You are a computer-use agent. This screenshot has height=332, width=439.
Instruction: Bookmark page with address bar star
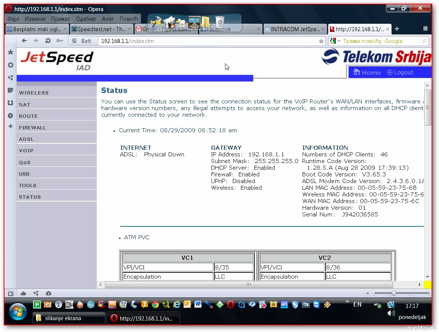coord(321,41)
